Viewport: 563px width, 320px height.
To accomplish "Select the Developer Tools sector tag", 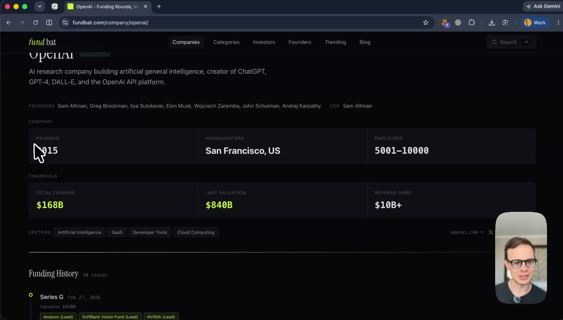I will [150, 232].
